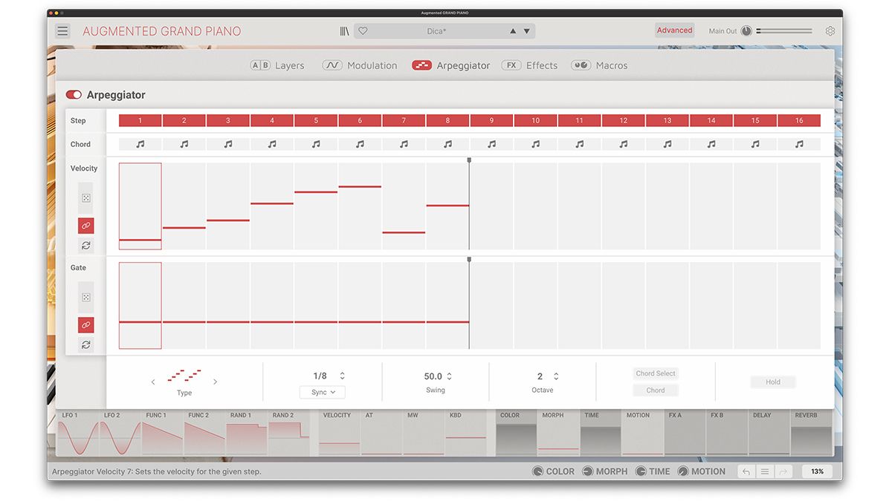Toggle step 10 in Step row
Screen dimensions: 892x501
click(536, 120)
